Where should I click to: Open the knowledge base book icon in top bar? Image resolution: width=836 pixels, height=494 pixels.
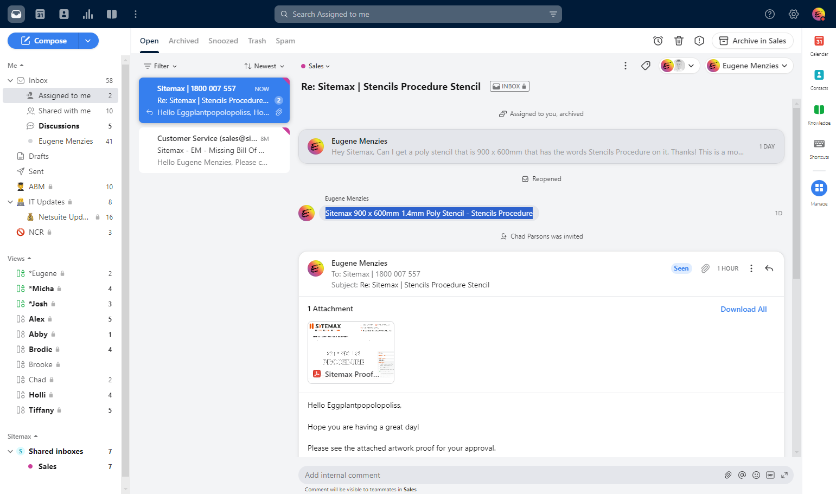(x=112, y=14)
